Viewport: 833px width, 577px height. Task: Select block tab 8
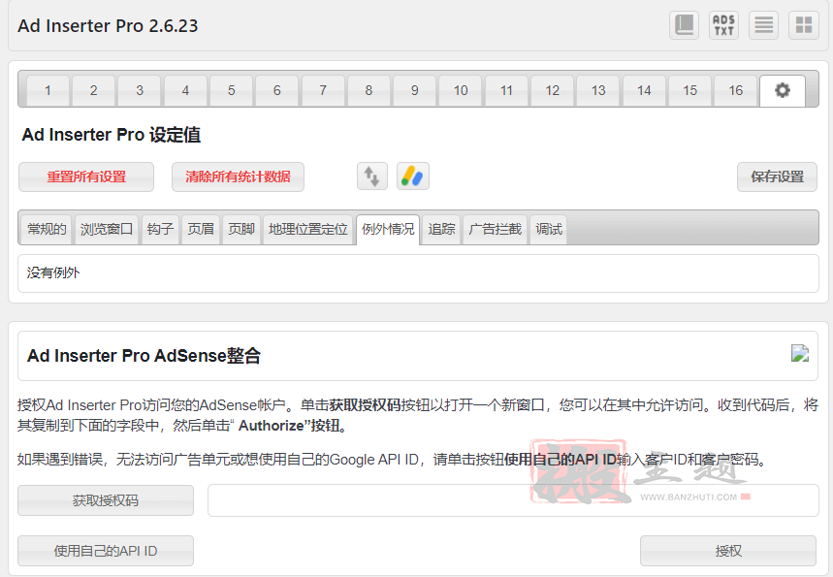tap(368, 91)
